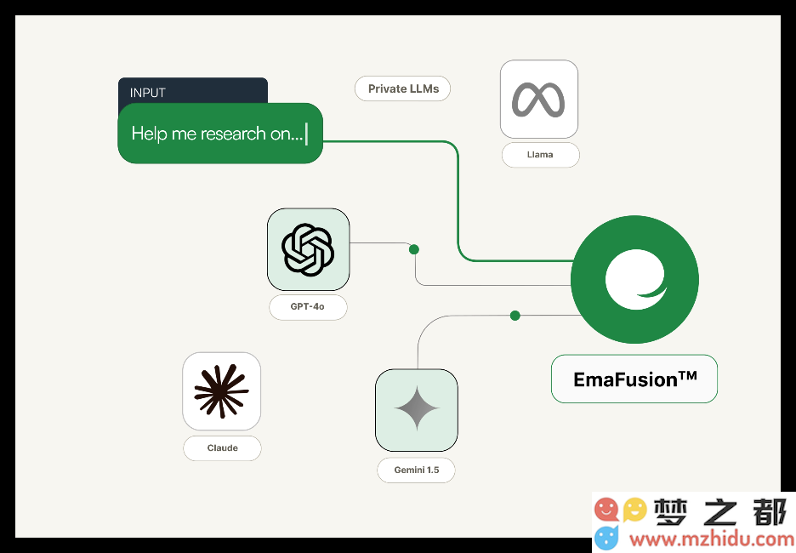The height and width of the screenshot is (553, 796).
Task: Select the Llama text label
Action: tap(540, 155)
